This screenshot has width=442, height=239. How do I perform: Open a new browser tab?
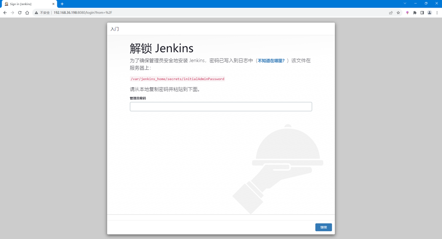tap(62, 4)
